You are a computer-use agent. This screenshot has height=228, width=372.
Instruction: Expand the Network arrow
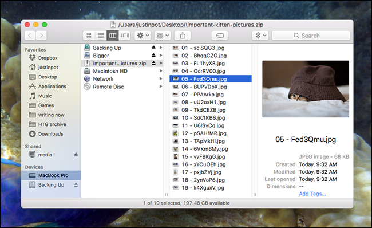[x=161, y=78]
